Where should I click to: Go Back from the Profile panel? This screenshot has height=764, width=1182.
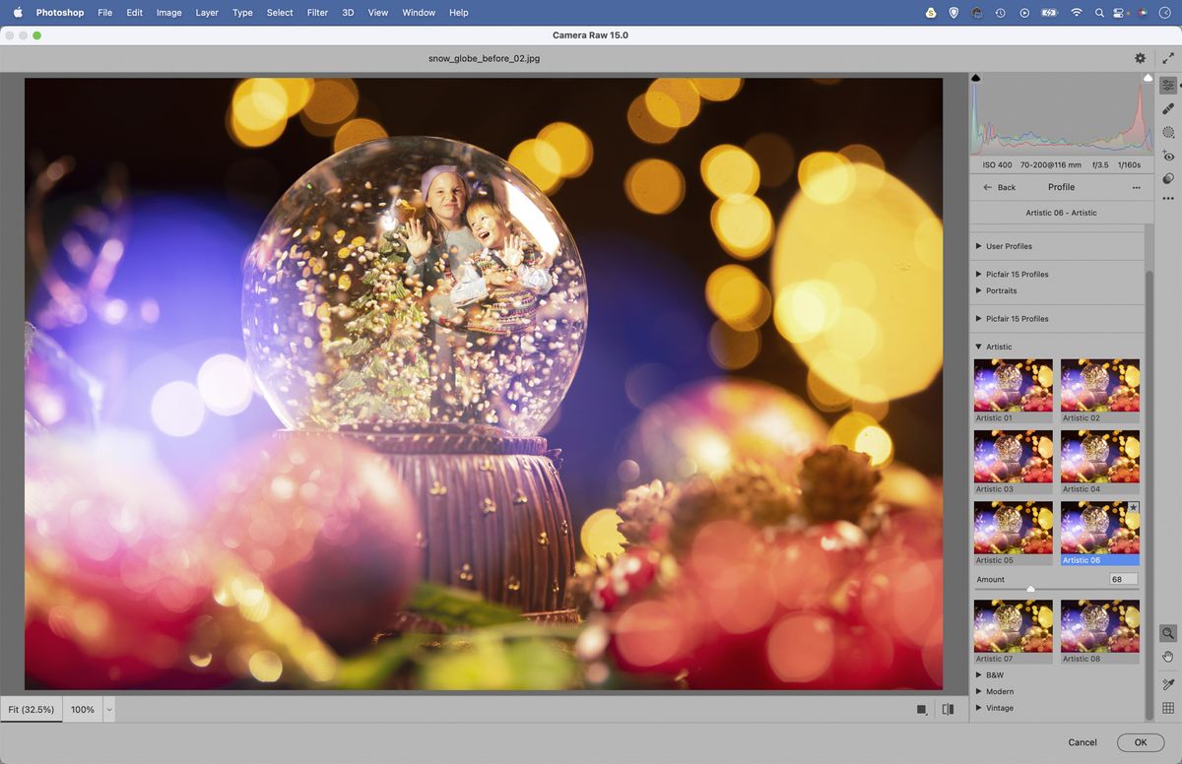click(x=998, y=187)
